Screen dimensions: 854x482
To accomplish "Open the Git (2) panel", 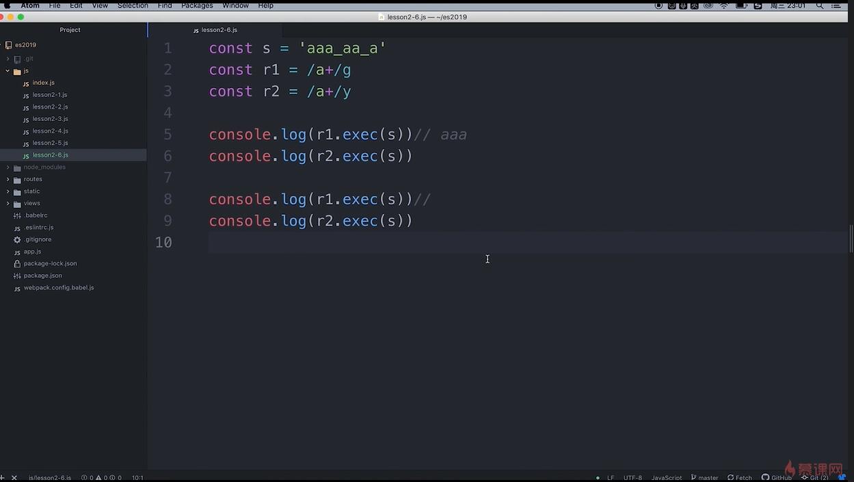I will (815, 478).
